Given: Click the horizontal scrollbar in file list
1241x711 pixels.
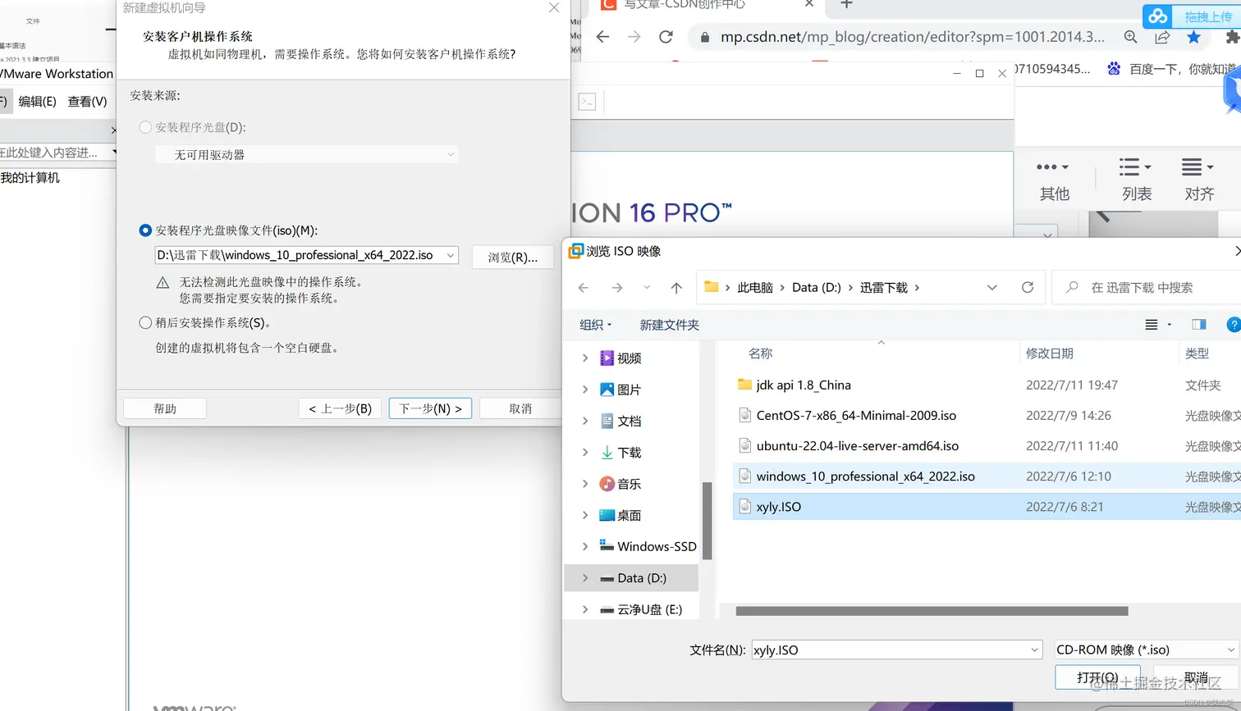Looking at the screenshot, I should [x=932, y=611].
